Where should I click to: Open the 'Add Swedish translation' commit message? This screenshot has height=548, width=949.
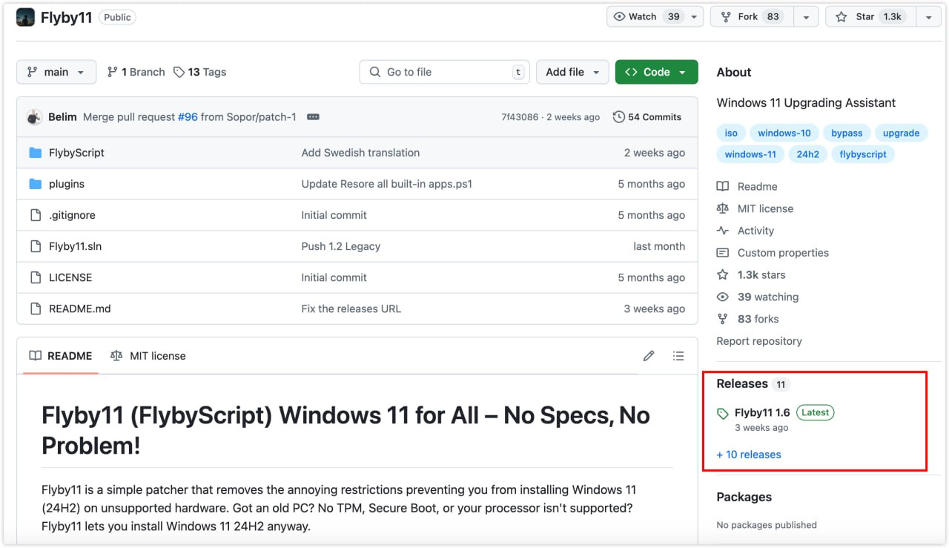click(x=360, y=153)
